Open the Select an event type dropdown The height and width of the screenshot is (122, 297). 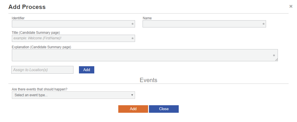point(73,95)
